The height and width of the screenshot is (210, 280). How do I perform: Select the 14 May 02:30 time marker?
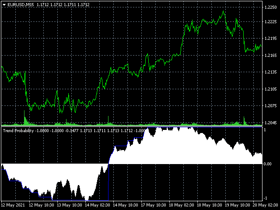[x=97, y=205]
